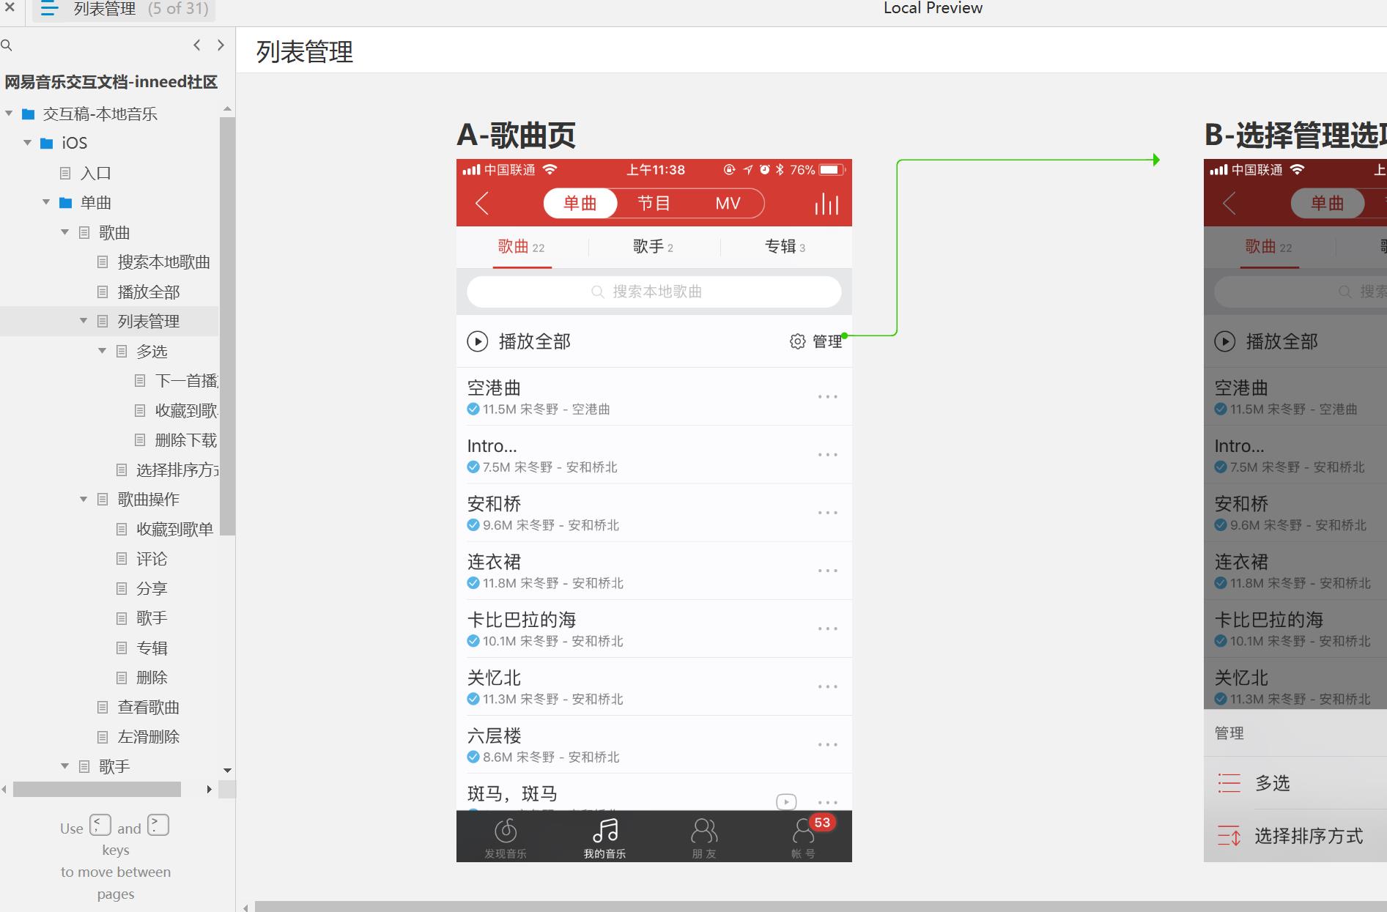Open the 入口 page
1387x912 pixels.
coord(95,173)
